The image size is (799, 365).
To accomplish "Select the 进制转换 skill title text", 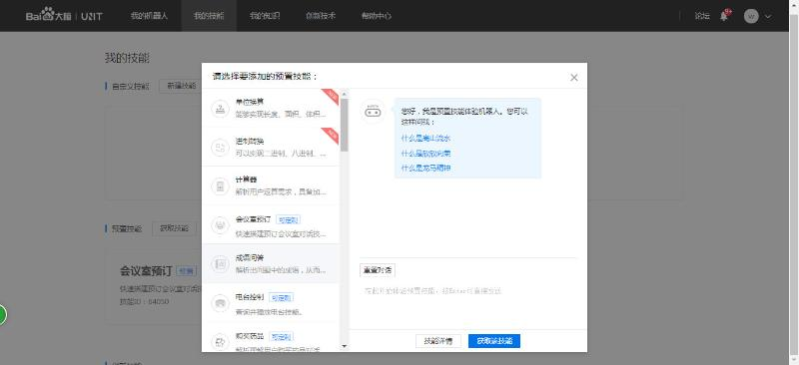I will click(x=249, y=141).
